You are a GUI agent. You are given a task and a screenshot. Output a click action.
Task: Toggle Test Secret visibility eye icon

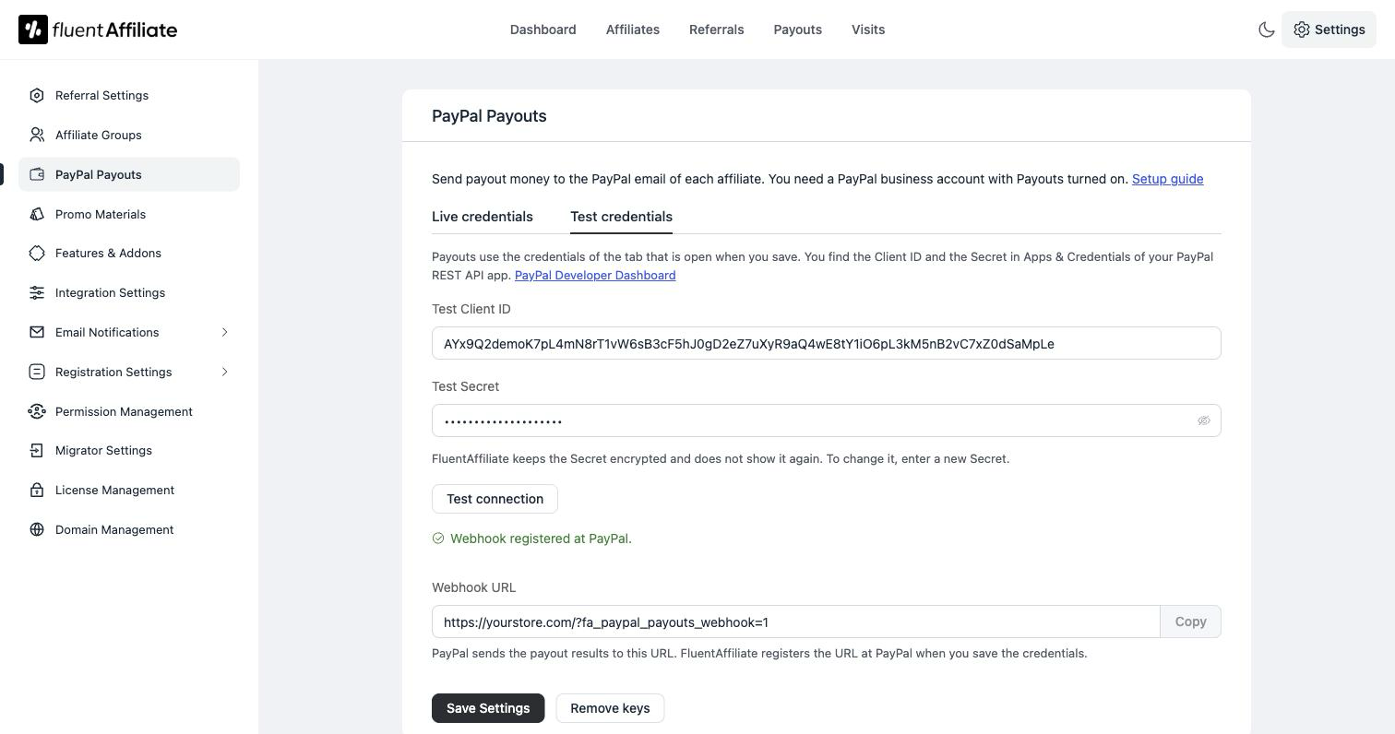coord(1204,420)
